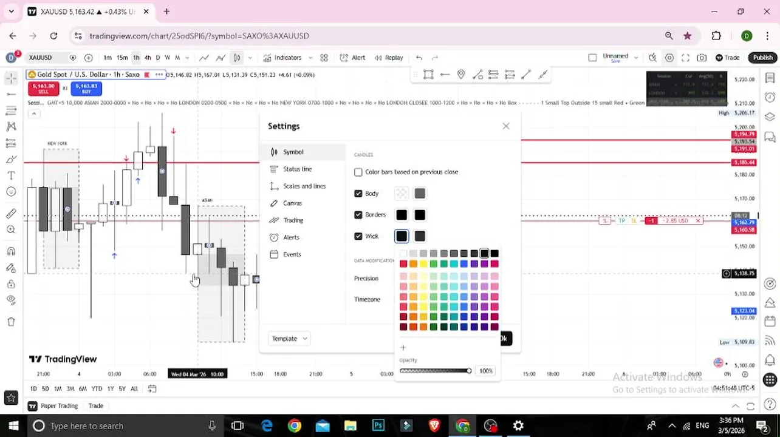Open the date range calendar icon
The width and height of the screenshot is (780, 437).
(x=152, y=388)
